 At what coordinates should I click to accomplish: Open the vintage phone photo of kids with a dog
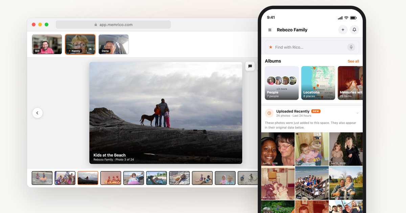[278, 183]
